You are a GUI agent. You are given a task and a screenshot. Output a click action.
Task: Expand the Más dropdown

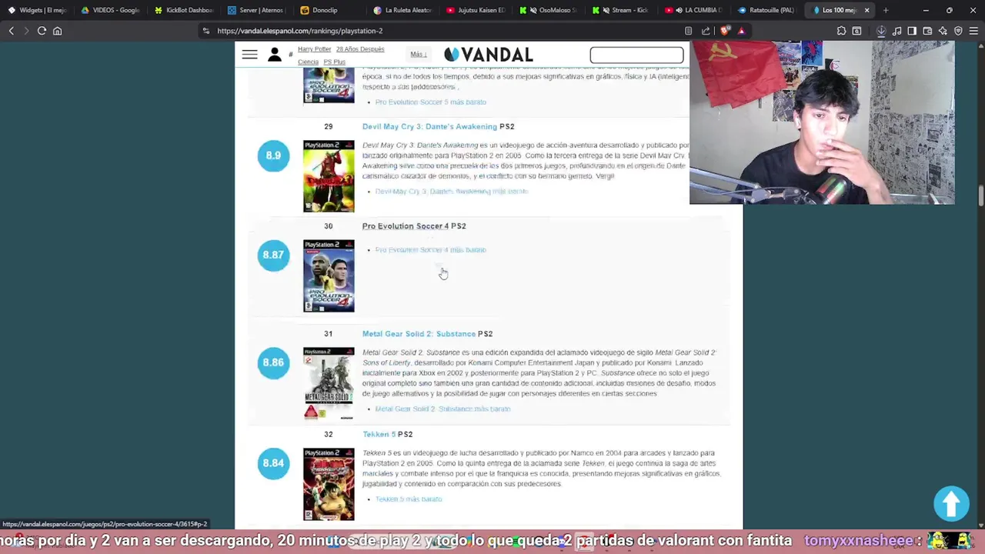[x=418, y=55]
